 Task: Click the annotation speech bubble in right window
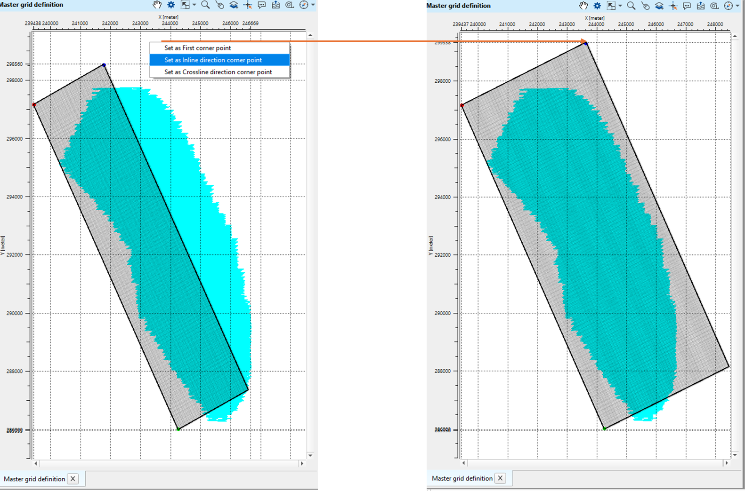click(687, 6)
